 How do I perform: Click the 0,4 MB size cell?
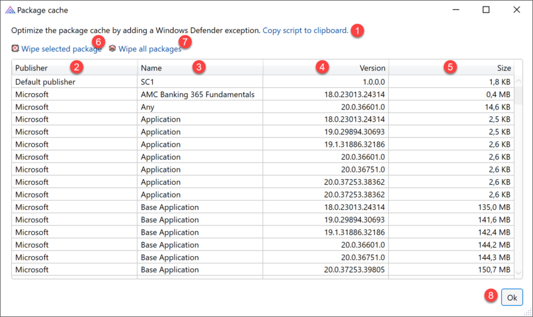(452, 94)
